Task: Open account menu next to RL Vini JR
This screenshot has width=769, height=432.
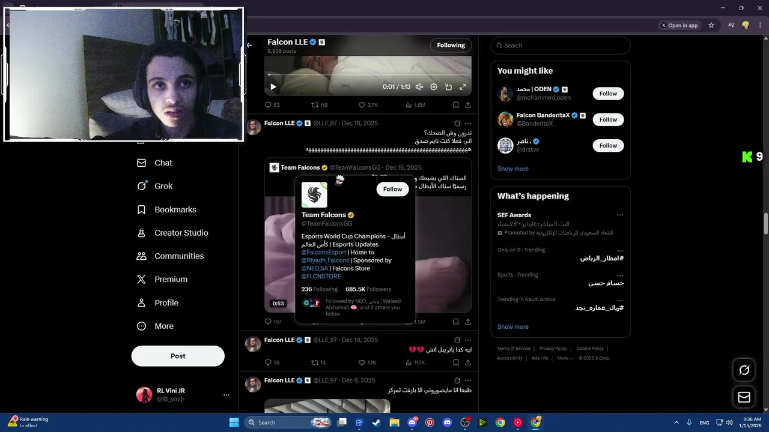Action: tap(226, 395)
